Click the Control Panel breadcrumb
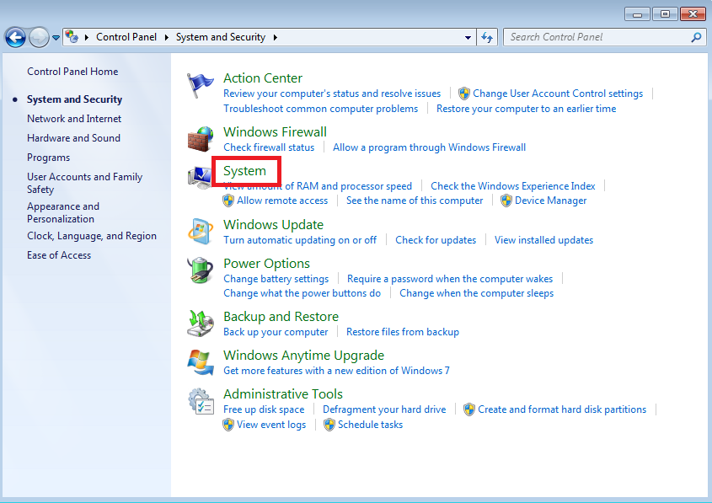This screenshot has height=503, width=712. (126, 37)
